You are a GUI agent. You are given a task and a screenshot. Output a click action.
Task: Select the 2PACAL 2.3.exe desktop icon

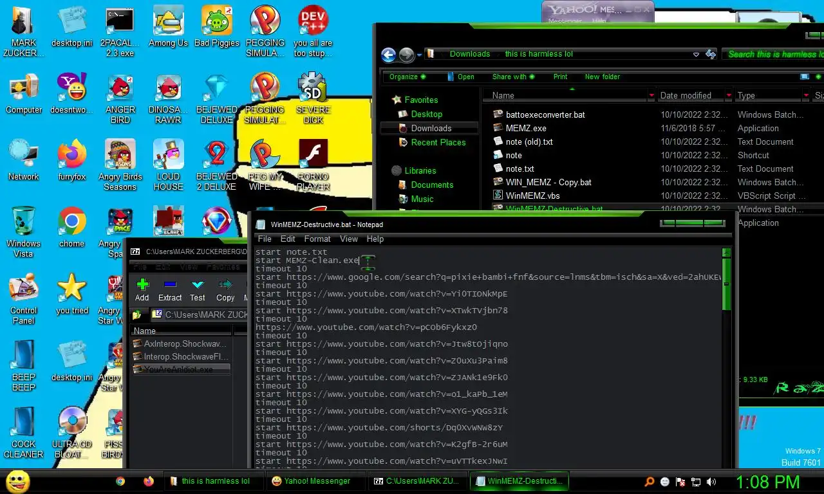pos(120,32)
